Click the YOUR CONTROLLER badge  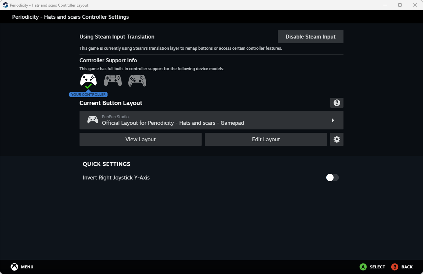[88, 95]
